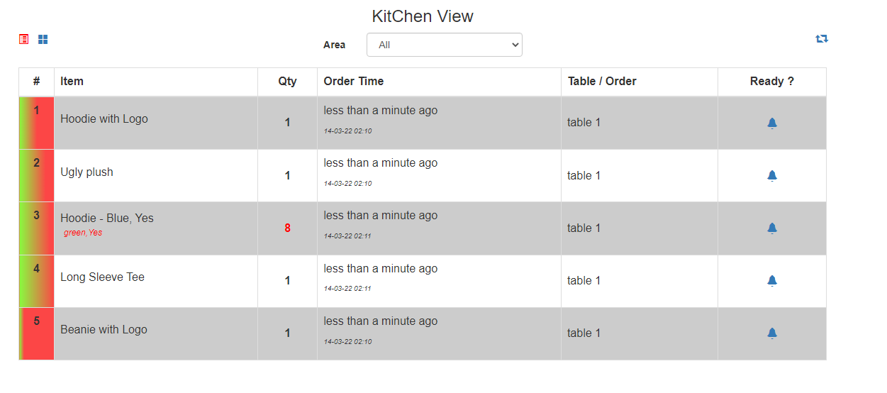Click the Long Sleeve Tee item name

point(102,277)
